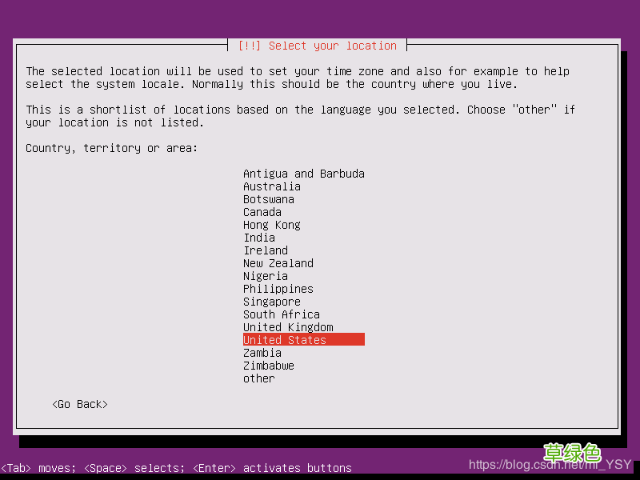Pick Ireland as country
The image size is (640, 480).
(x=266, y=250)
